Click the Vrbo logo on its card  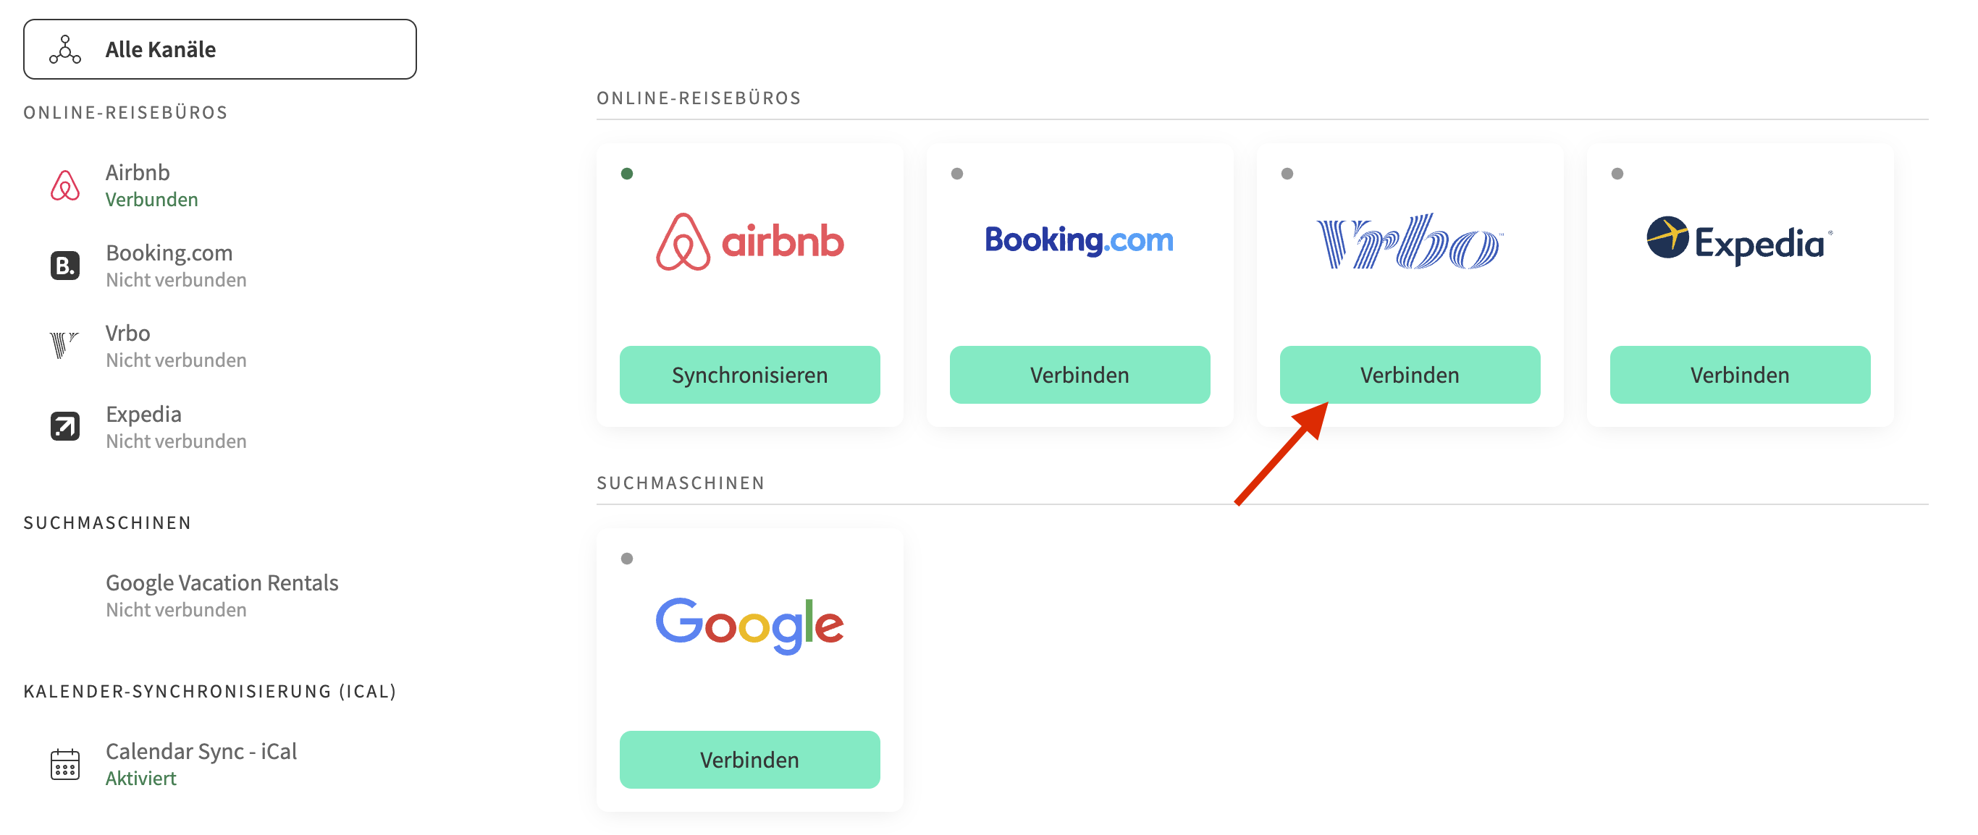pyautogui.click(x=1409, y=241)
